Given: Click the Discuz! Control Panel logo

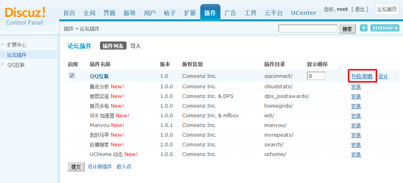Looking at the screenshot, I should click(25, 16).
